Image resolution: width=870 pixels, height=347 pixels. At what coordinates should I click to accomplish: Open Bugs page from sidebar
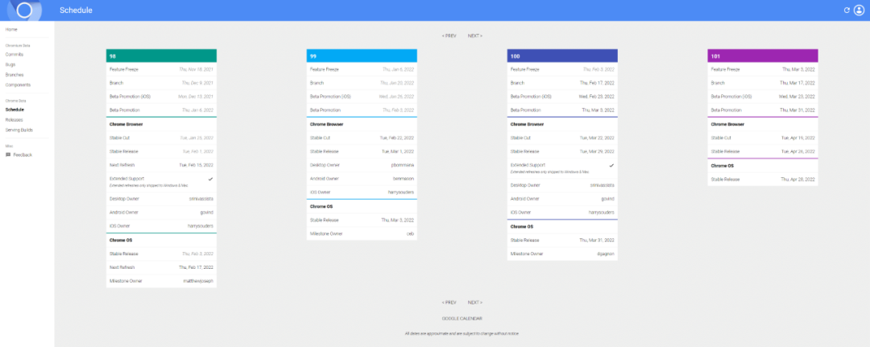point(10,64)
